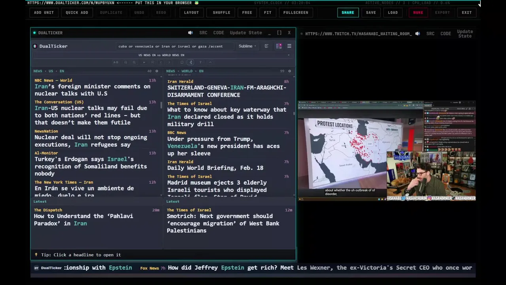Click the previous arrow icon
Screen dimensions: 506x285
(x=160, y=62)
